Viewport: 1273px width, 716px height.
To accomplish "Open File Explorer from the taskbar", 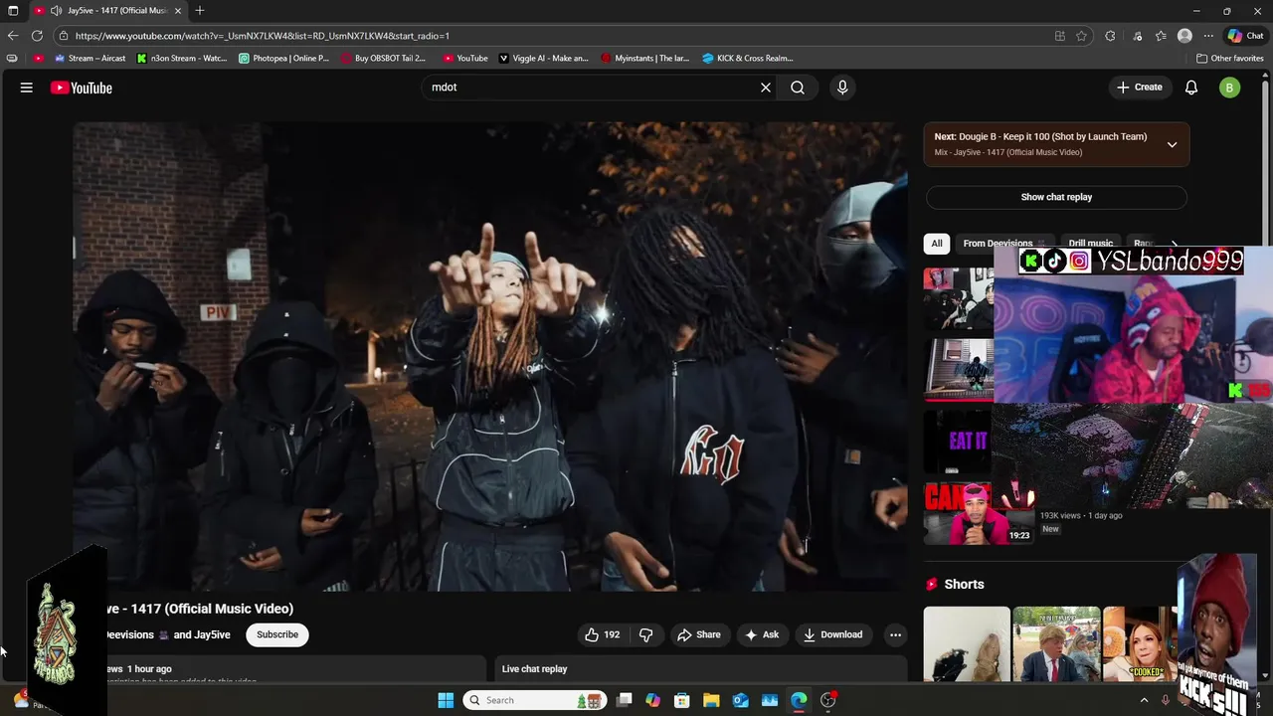I will [x=711, y=700].
